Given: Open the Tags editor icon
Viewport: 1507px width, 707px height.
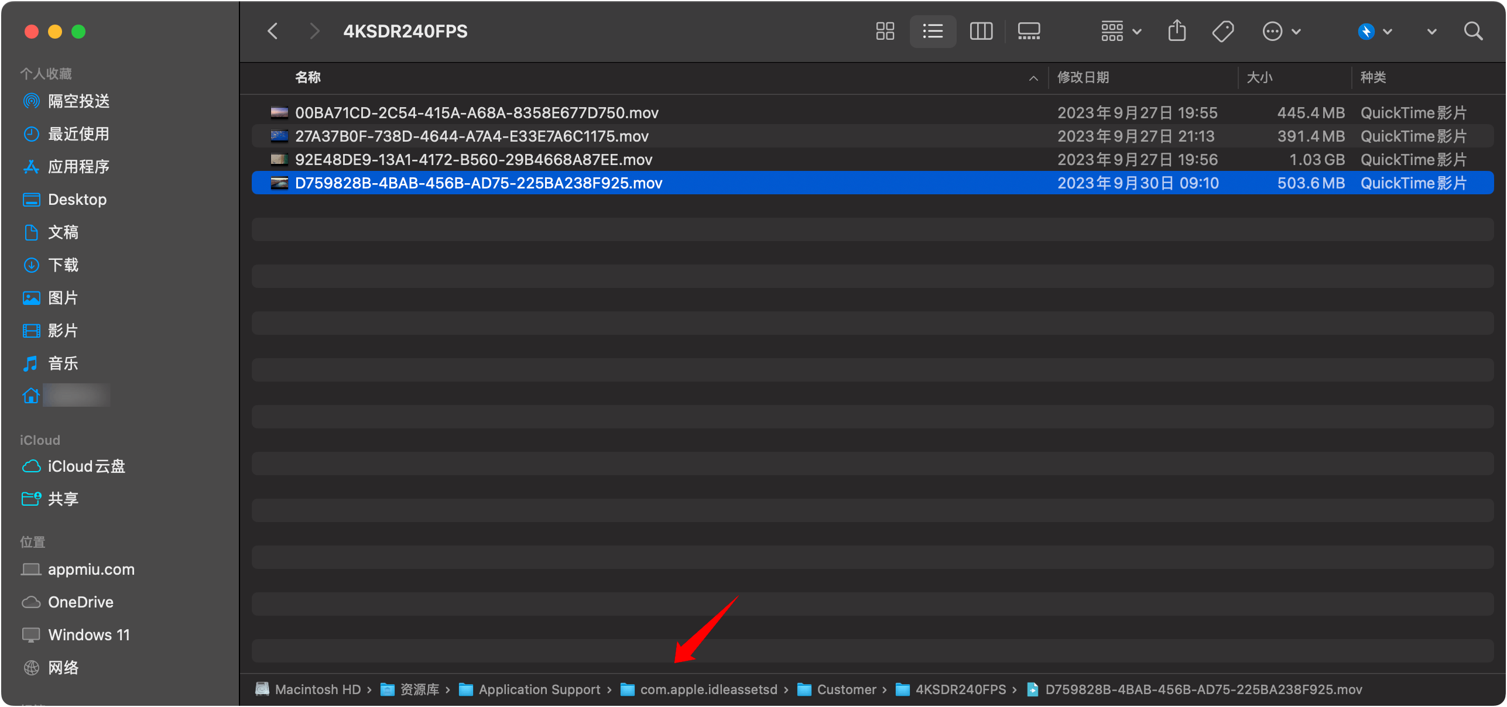Looking at the screenshot, I should 1222,31.
